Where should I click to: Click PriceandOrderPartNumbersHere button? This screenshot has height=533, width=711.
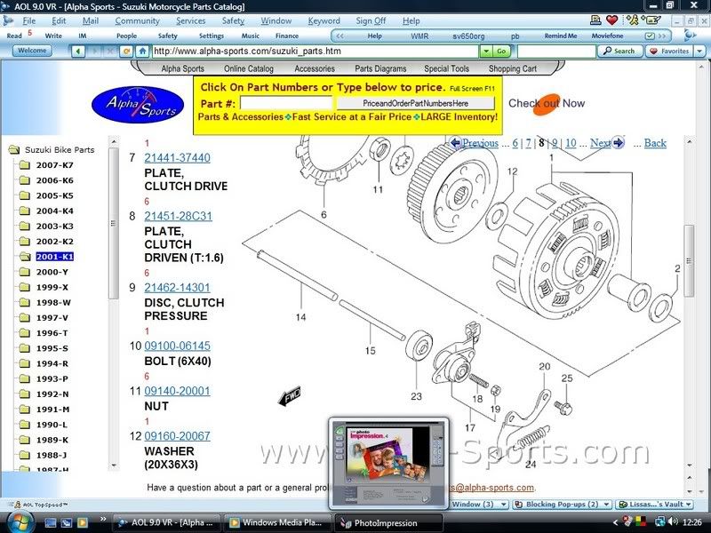tap(415, 103)
